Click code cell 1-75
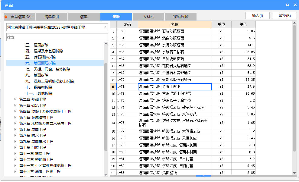 127,115
